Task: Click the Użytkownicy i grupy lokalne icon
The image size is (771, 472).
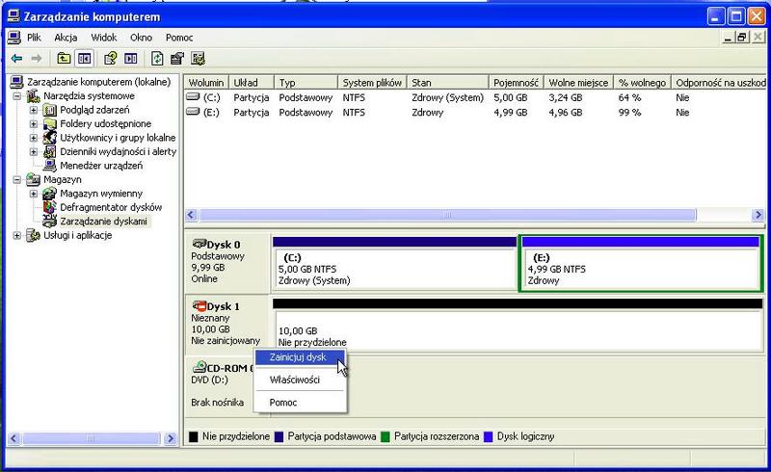Action: click(x=50, y=137)
